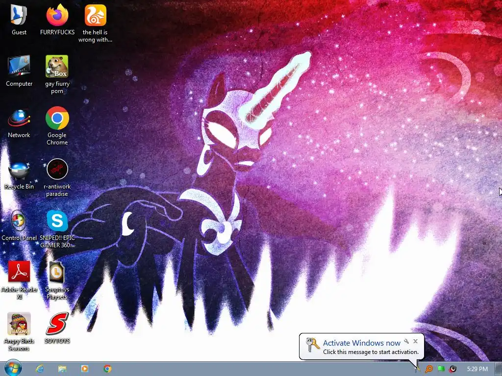This screenshot has height=376, width=502.
Task: Launch Internet Explorer from the taskbar
Action: (40, 369)
